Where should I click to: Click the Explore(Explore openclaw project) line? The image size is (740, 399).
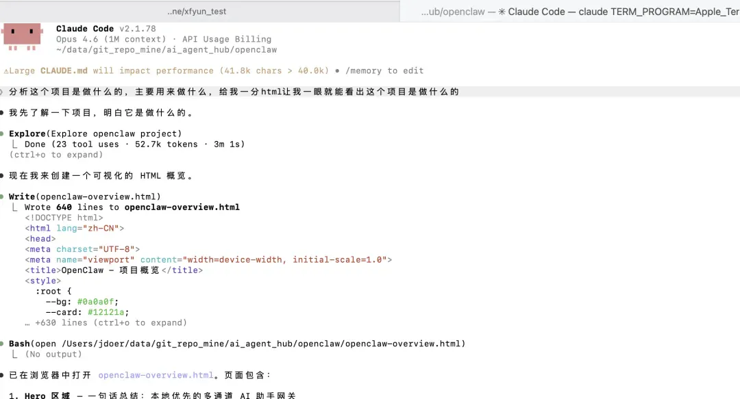tap(95, 133)
